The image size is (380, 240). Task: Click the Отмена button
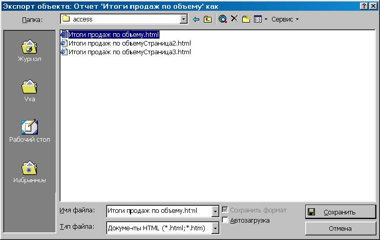(x=340, y=228)
